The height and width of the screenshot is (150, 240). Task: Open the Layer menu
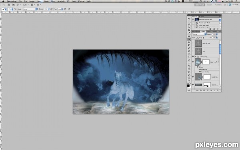[x=39, y=1]
